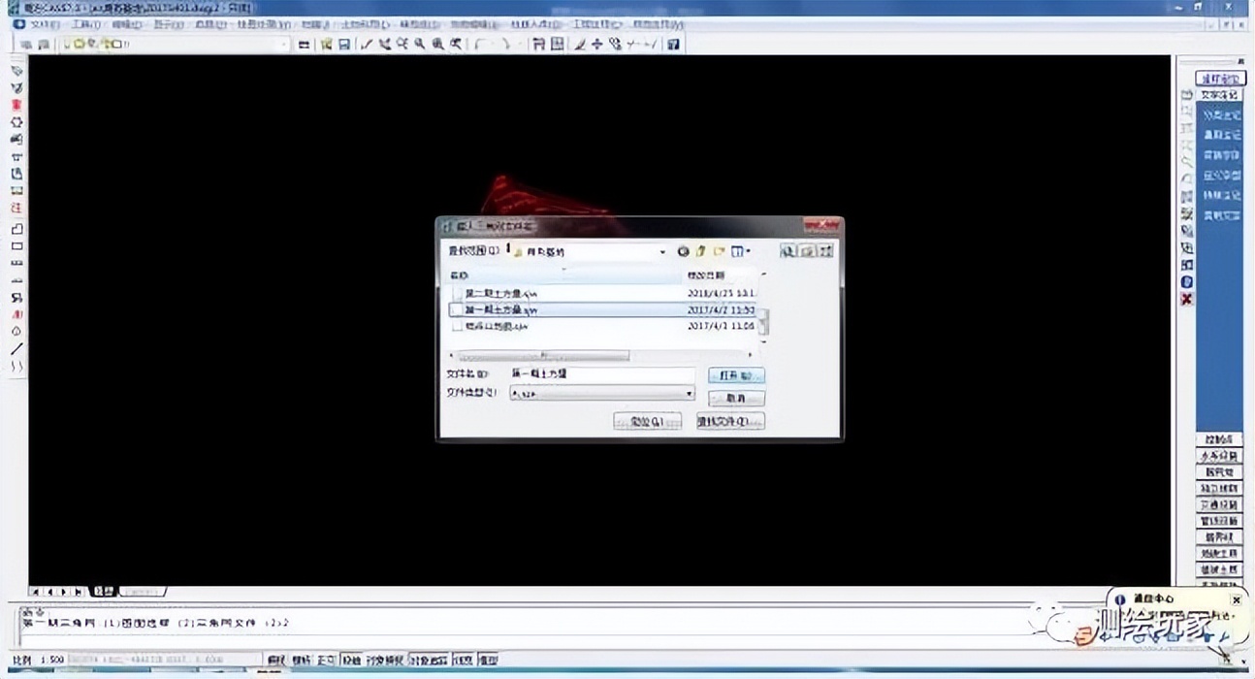Open 交通设施 category in right panel
Screen dimensions: 1255x679
pyautogui.click(x=1220, y=504)
